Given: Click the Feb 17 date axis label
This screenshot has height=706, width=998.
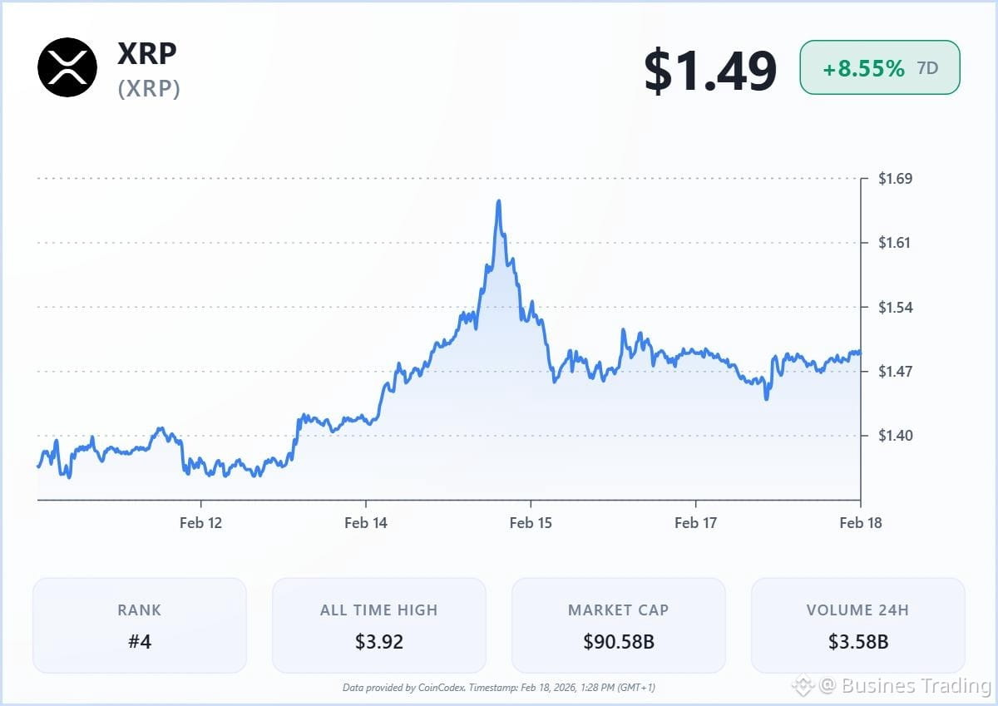Looking at the screenshot, I should [x=695, y=522].
